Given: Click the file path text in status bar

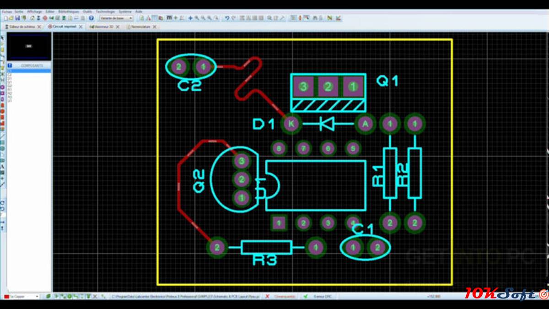Looking at the screenshot, I should (x=186, y=296).
